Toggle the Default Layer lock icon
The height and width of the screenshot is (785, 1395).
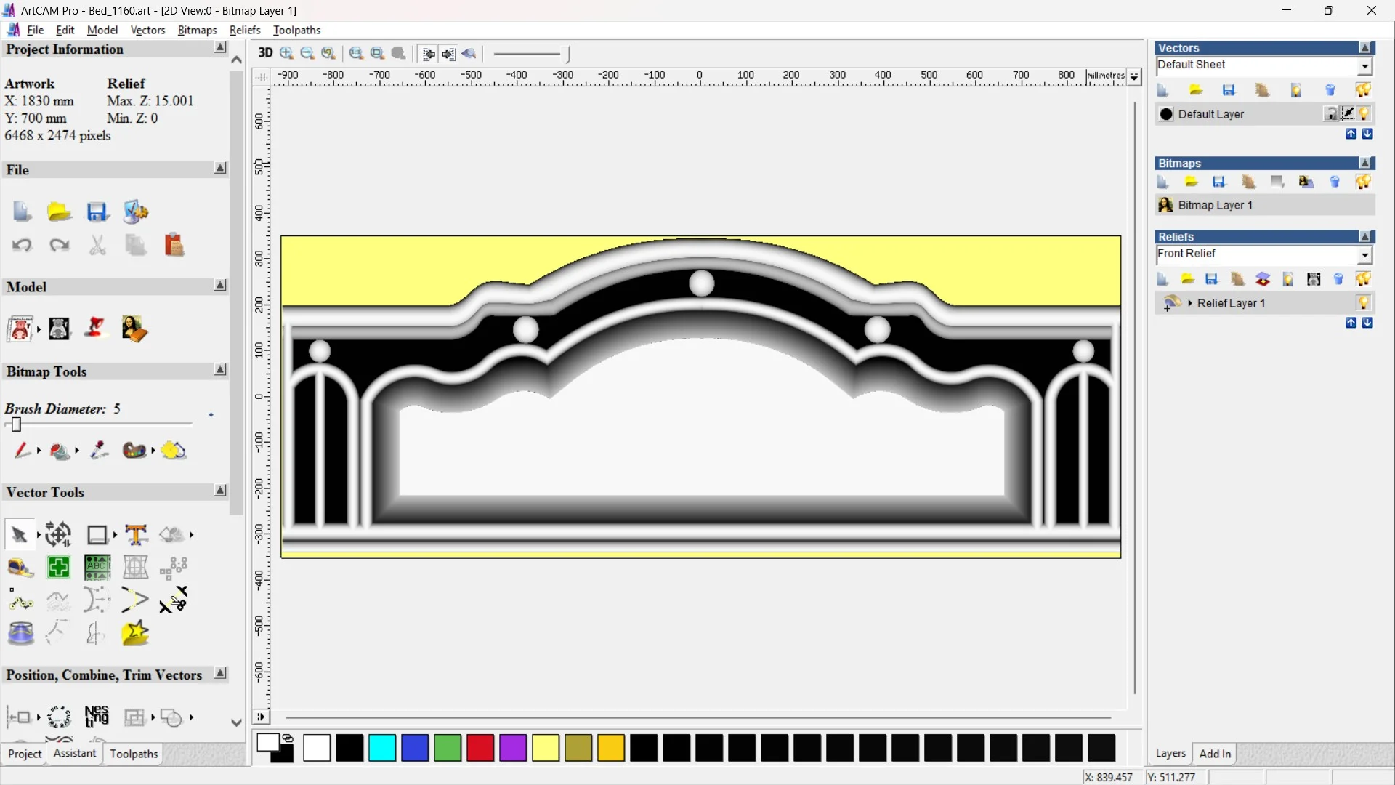pos(1330,114)
